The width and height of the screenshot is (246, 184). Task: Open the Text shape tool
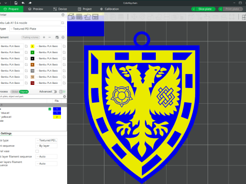tap(199, 17)
